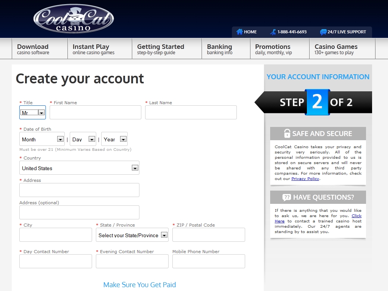388x291 pixels.
Task: Focus the First Name input field
Action: (x=95, y=113)
